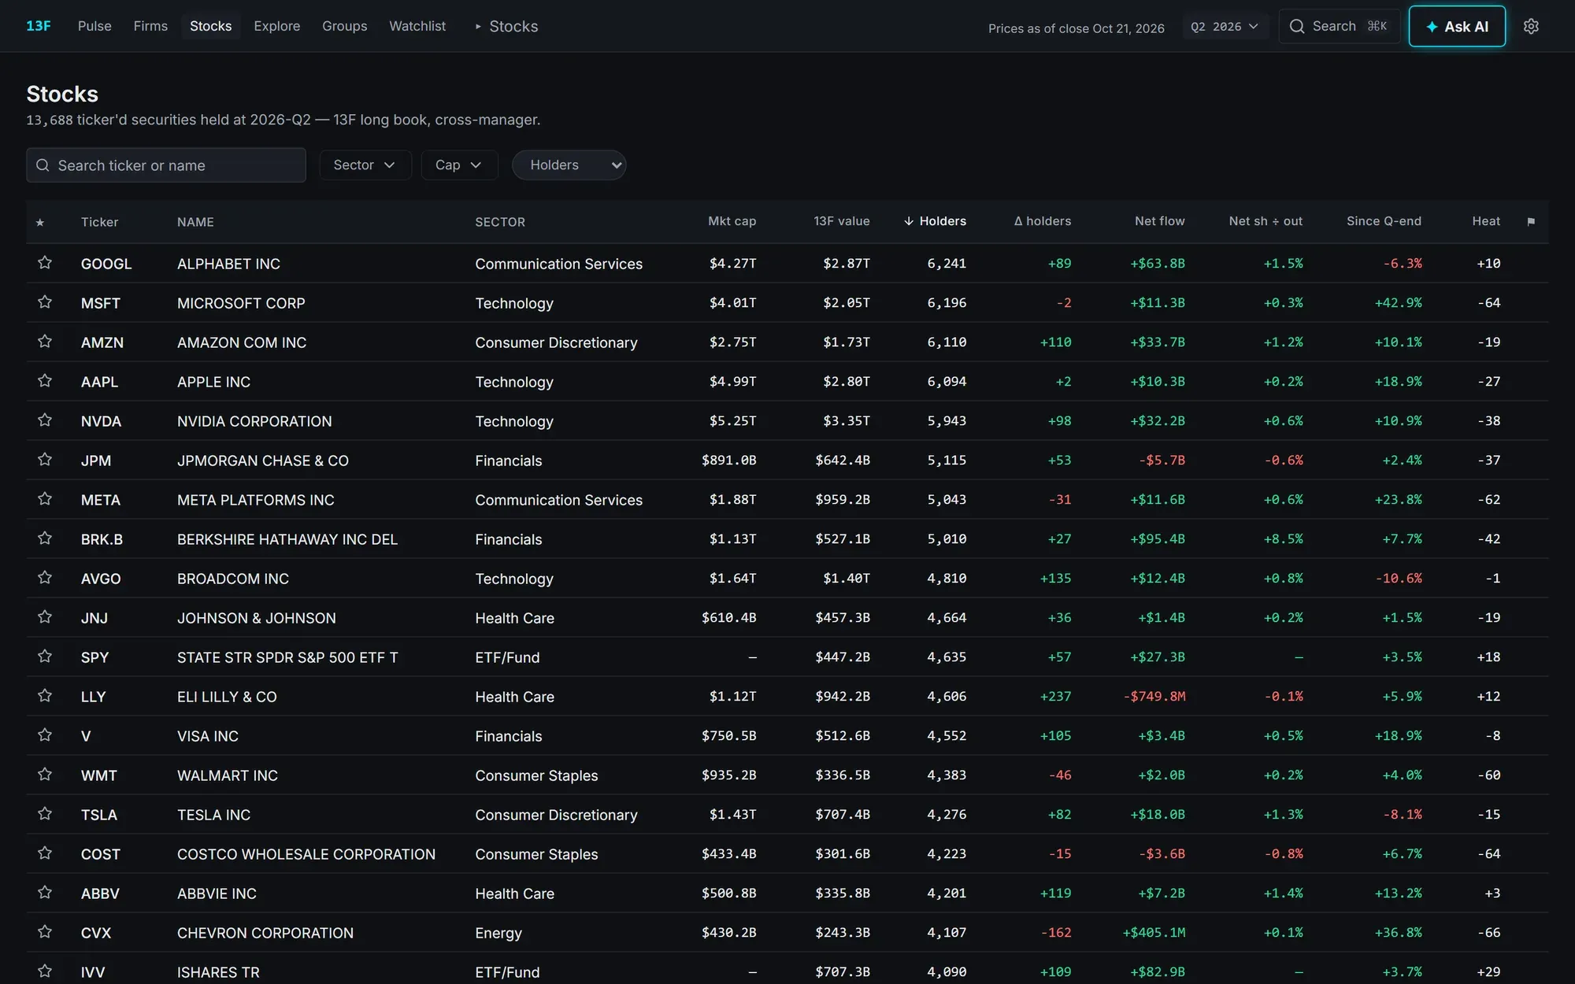Focus the Search ticker or name field

166,165
